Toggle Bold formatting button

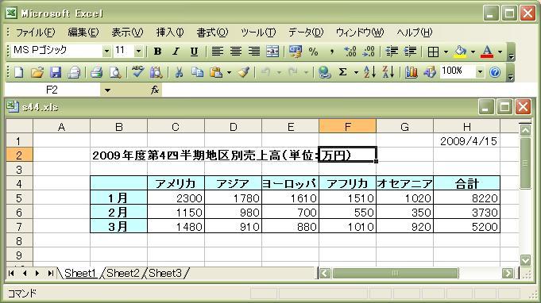(157, 52)
